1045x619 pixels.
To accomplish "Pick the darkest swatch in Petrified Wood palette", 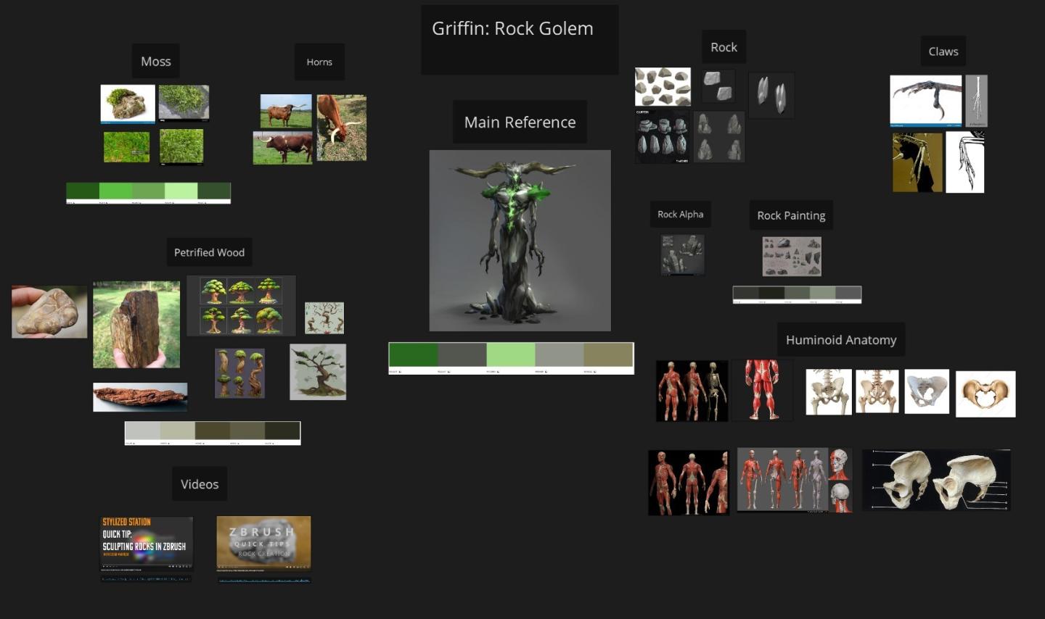I will (x=282, y=431).
